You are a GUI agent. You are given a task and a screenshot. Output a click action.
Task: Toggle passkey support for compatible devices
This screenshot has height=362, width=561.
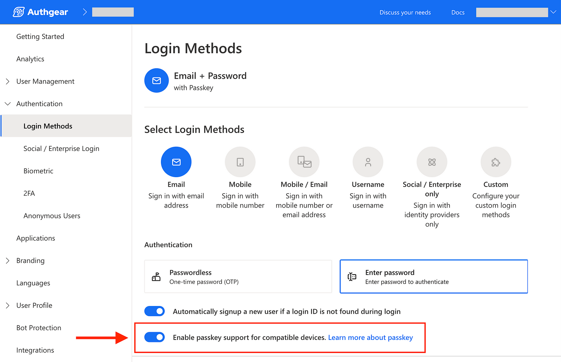tap(155, 337)
